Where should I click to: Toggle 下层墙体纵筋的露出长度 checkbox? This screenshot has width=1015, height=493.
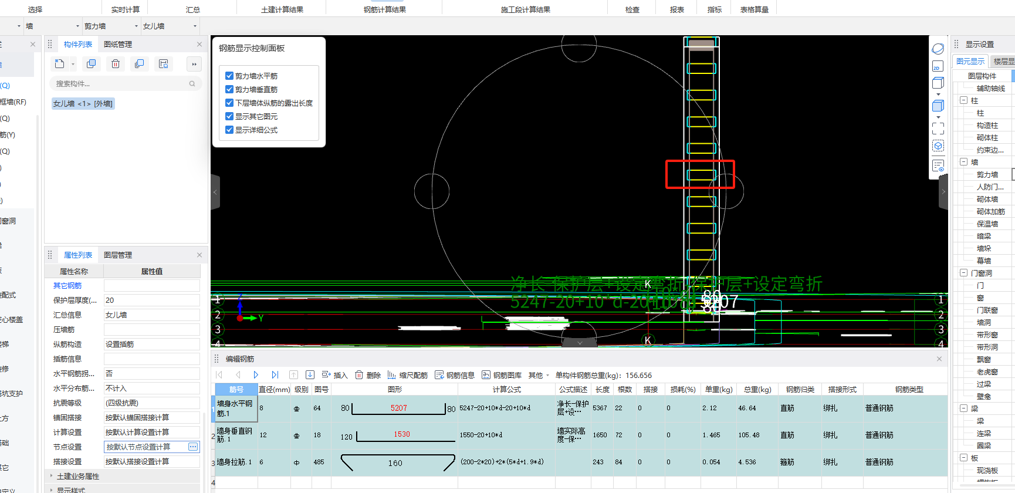[229, 103]
